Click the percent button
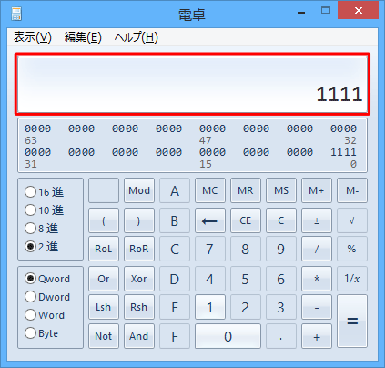385x368 pixels. click(x=352, y=249)
